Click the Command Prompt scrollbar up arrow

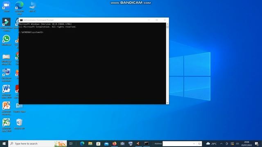tap(167, 24)
